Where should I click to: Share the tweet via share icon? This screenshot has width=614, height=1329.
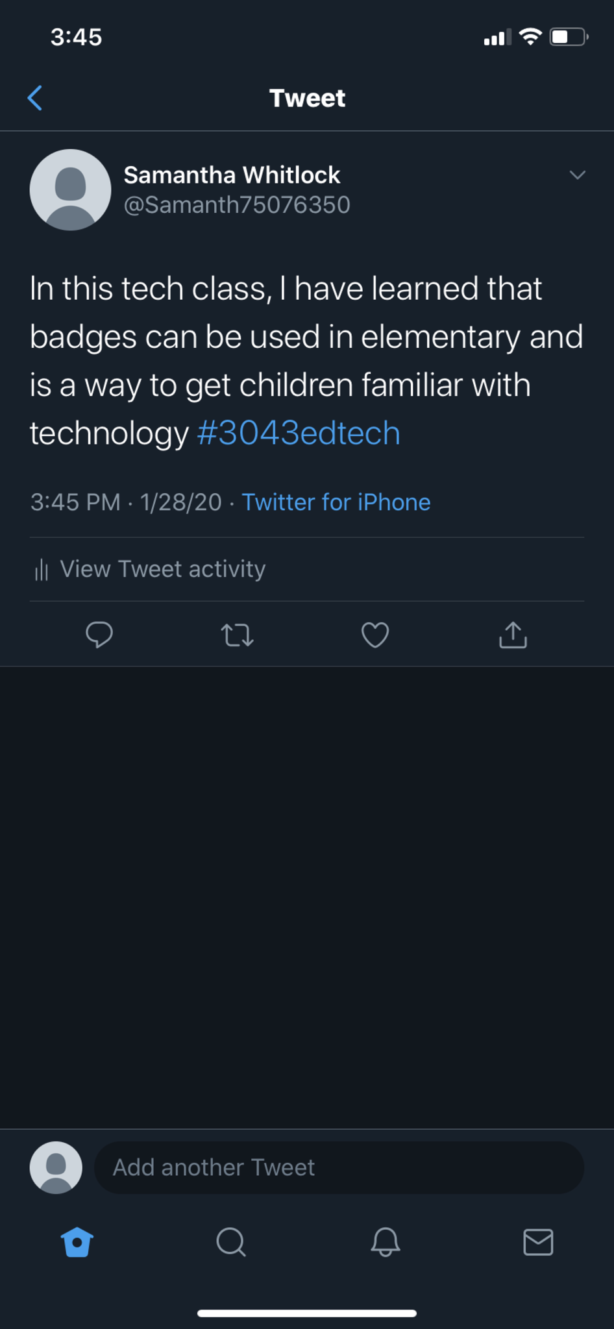[513, 635]
